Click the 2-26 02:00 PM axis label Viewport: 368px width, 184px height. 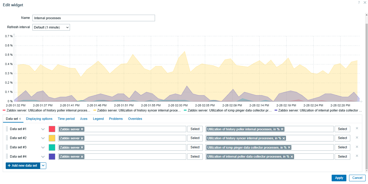pos(178,105)
